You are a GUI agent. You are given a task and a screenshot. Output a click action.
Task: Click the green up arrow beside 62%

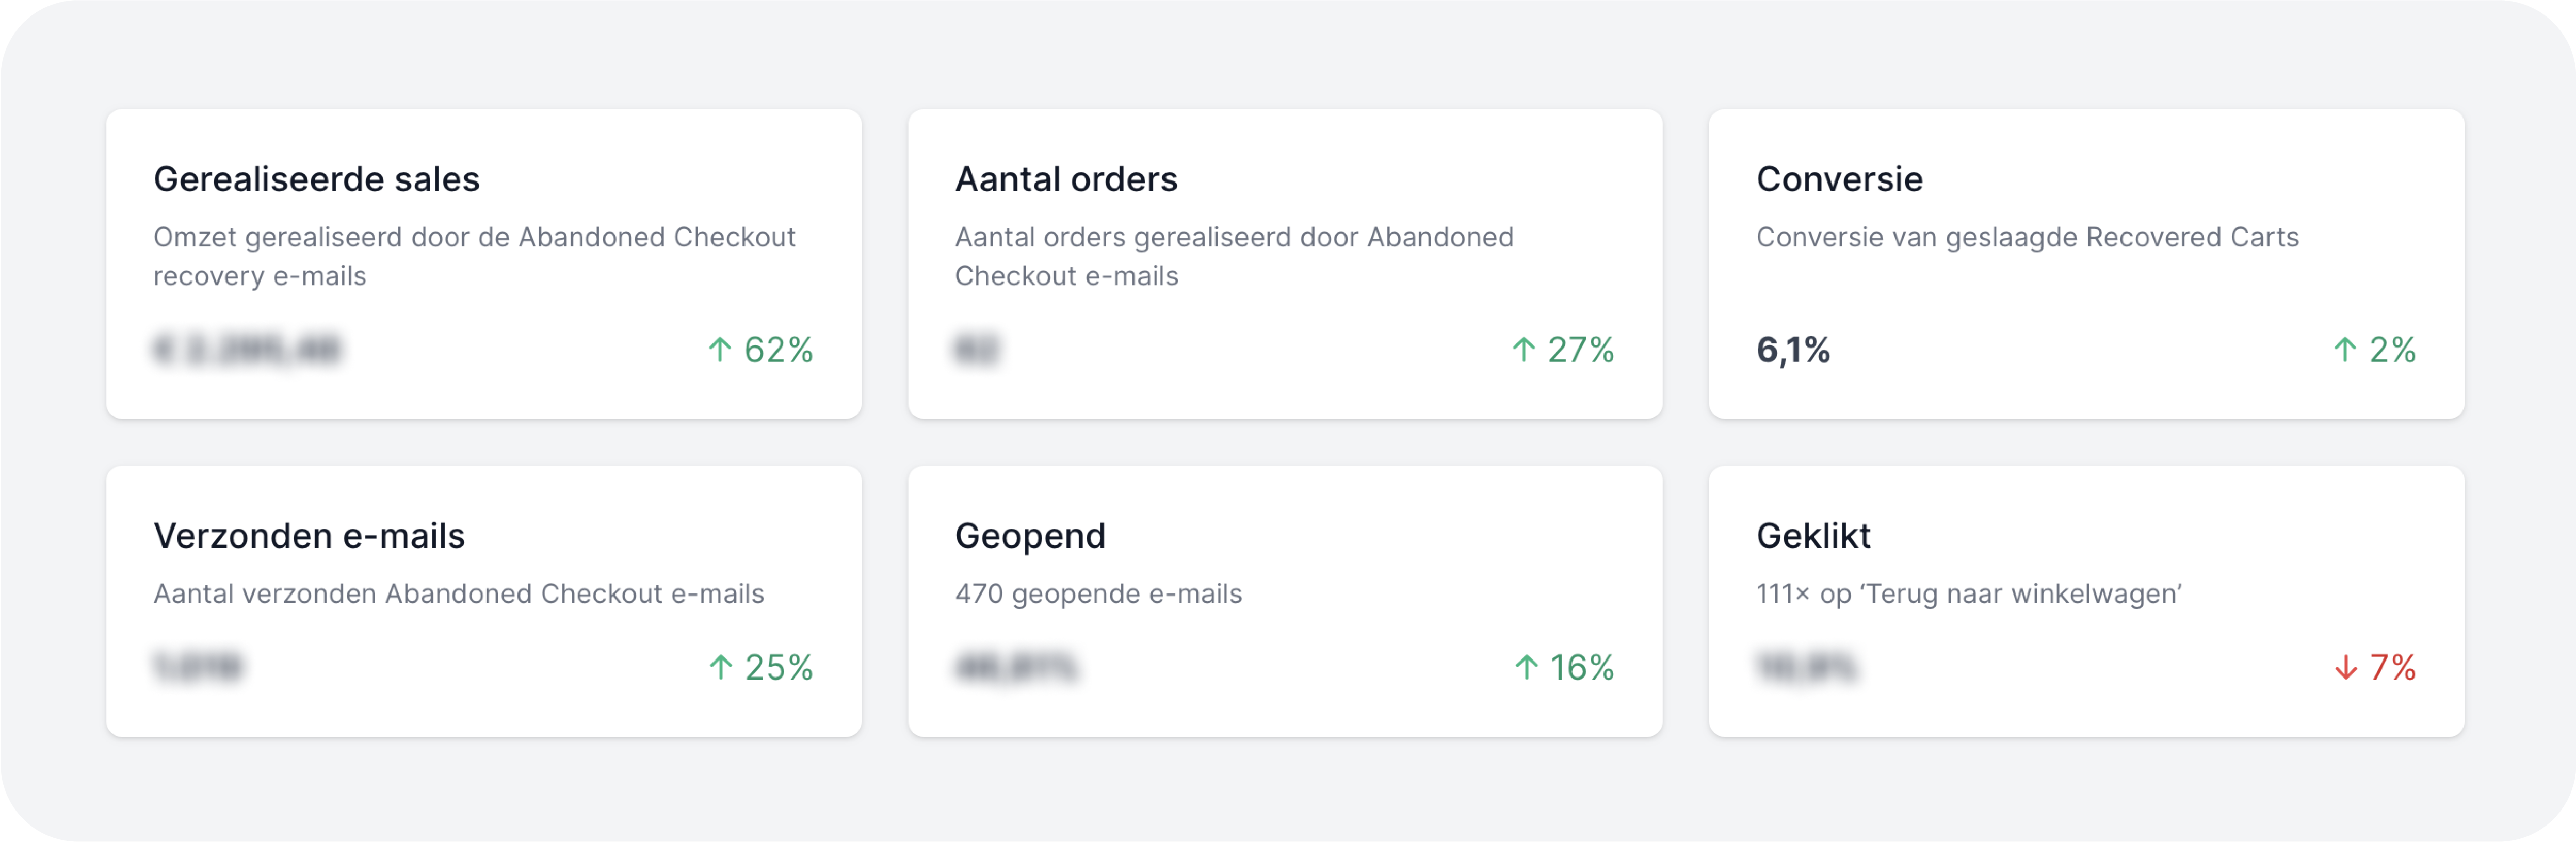[720, 350]
